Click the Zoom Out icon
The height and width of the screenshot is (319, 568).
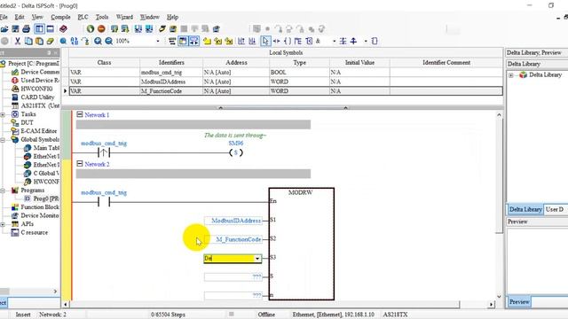pos(108,42)
